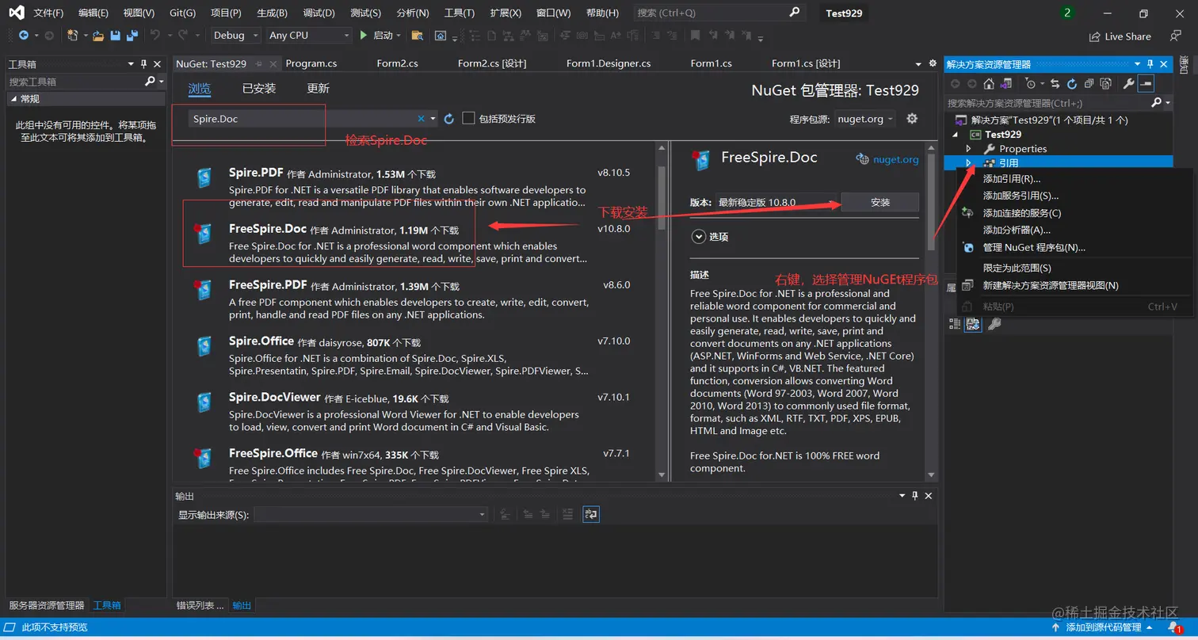Screen dimensions: 1198x640
Task: Open the Error List bottom tab
Action: pyautogui.click(x=199, y=605)
